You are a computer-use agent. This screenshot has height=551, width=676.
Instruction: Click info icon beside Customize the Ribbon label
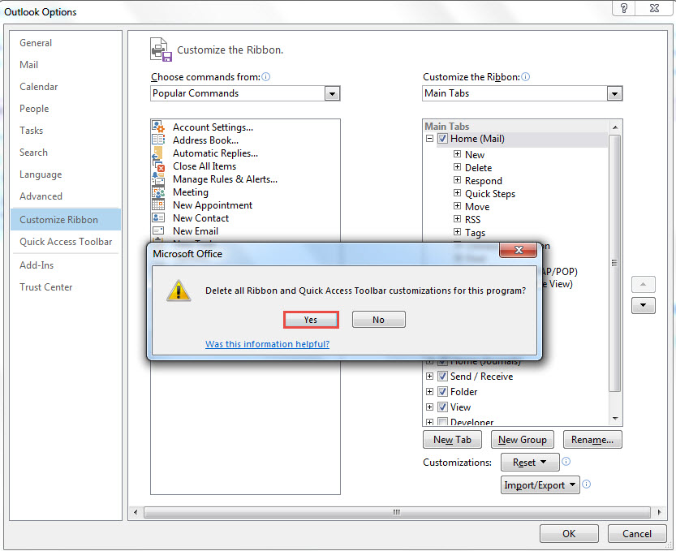[x=526, y=77]
